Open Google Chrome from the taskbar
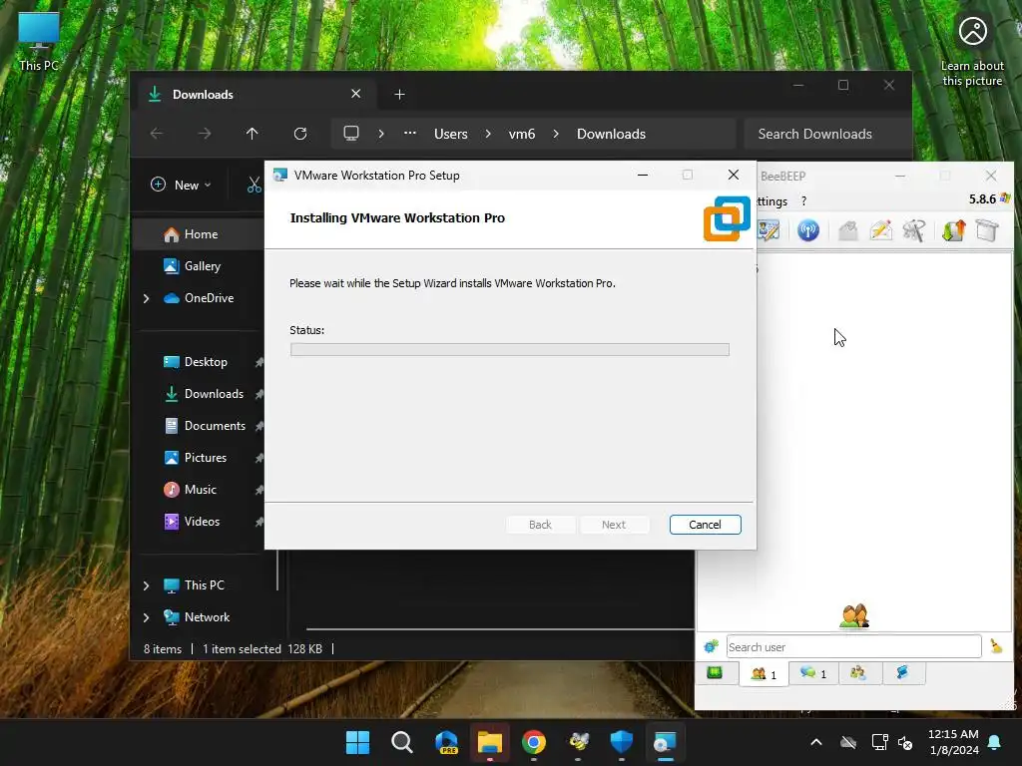Screen dimensions: 1022x766 (534, 742)
